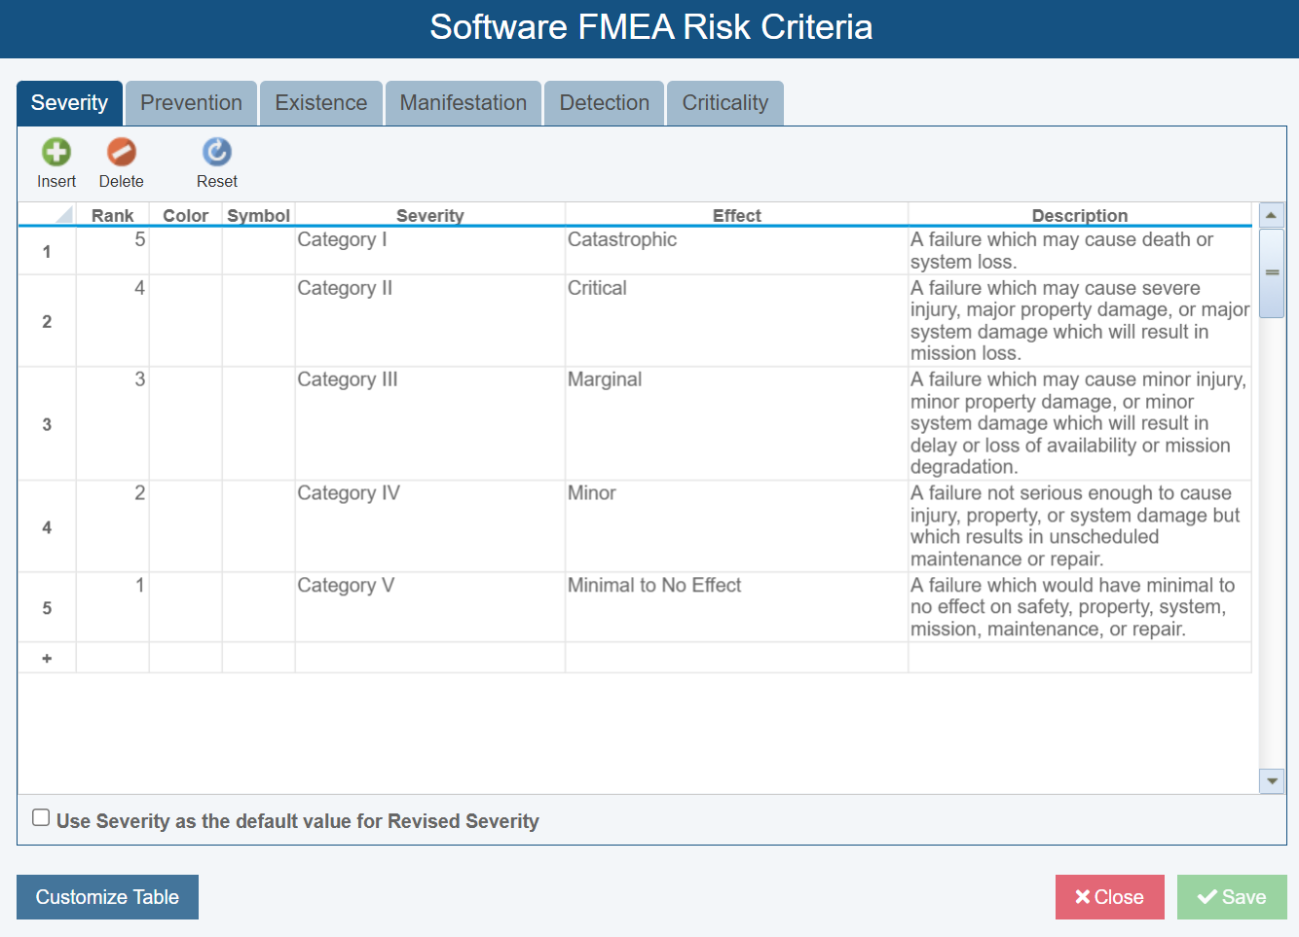The image size is (1299, 937).
Task: Select row header number 4
Action: click(x=47, y=526)
